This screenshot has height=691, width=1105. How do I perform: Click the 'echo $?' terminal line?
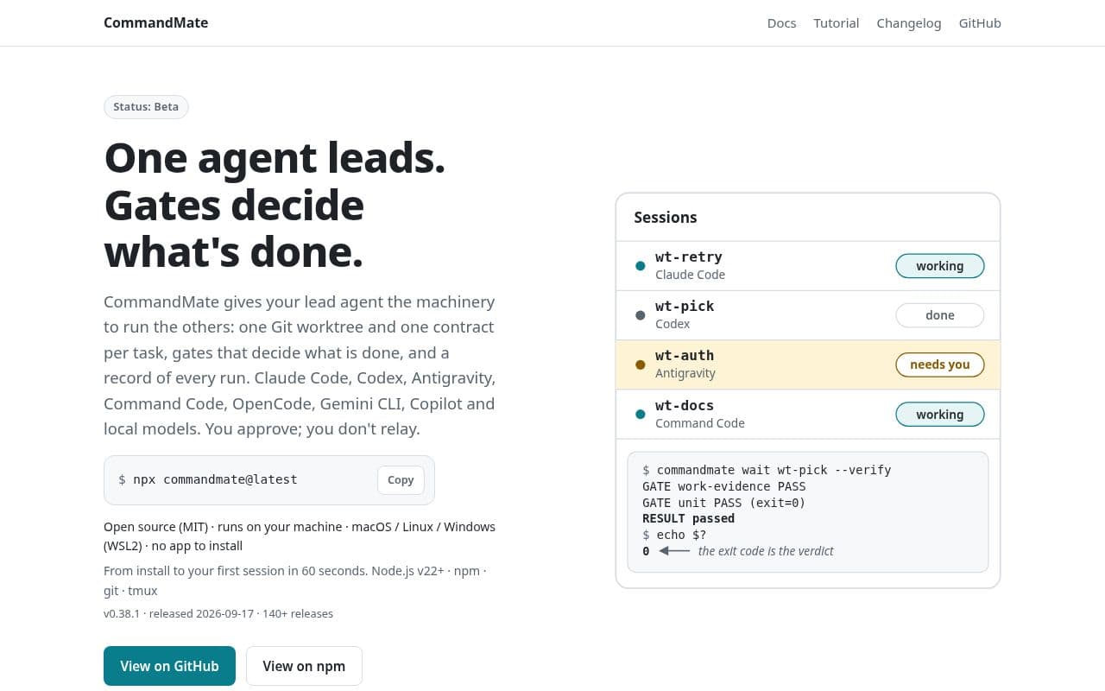click(x=673, y=535)
